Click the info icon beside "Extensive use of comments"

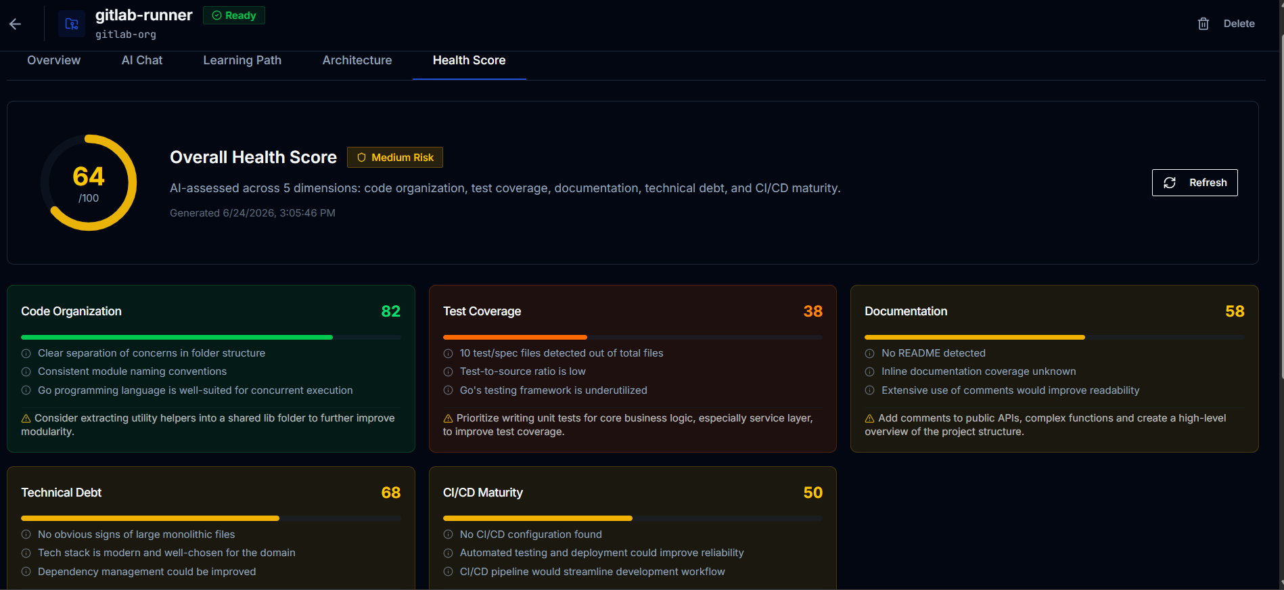pos(870,390)
